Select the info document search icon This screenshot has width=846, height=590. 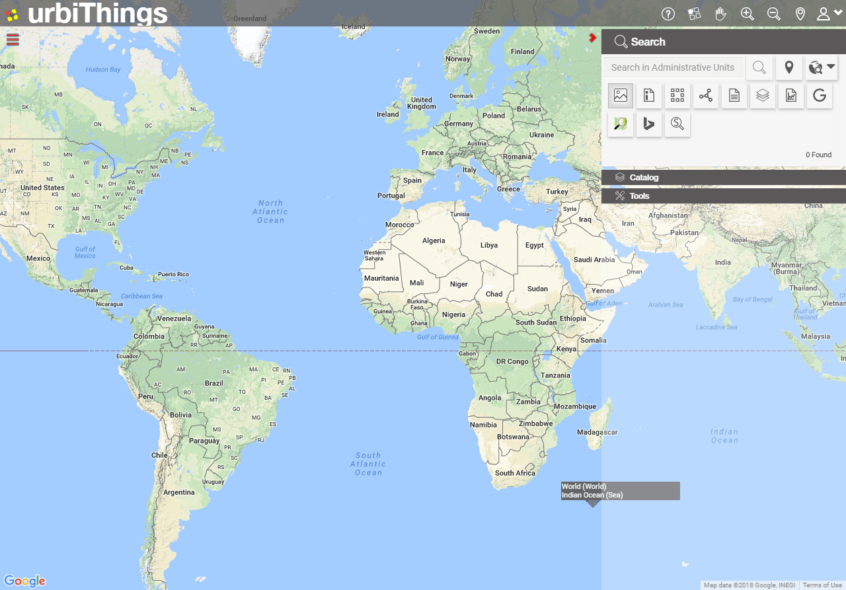click(x=649, y=96)
